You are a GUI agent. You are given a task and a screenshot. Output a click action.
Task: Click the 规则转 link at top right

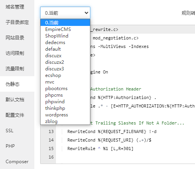coord(188,13)
